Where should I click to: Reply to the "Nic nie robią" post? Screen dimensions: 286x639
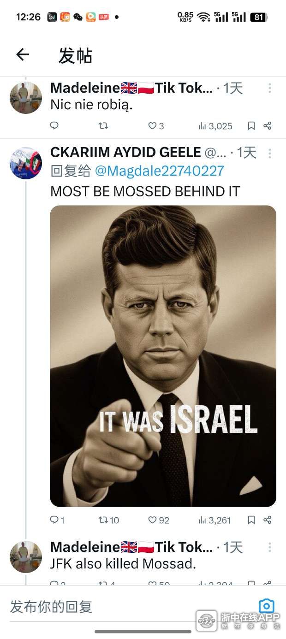tap(54, 125)
